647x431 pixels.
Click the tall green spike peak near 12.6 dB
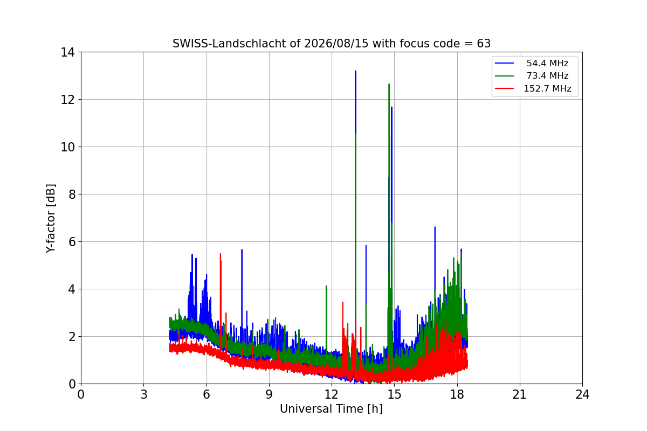point(389,85)
